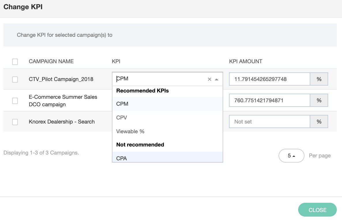This screenshot has height=220, width=342.
Task: Click the % unit button for E-Commerce campaign
Action: (319, 101)
